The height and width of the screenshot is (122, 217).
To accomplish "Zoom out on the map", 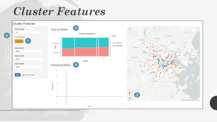I will [x=130, y=32].
